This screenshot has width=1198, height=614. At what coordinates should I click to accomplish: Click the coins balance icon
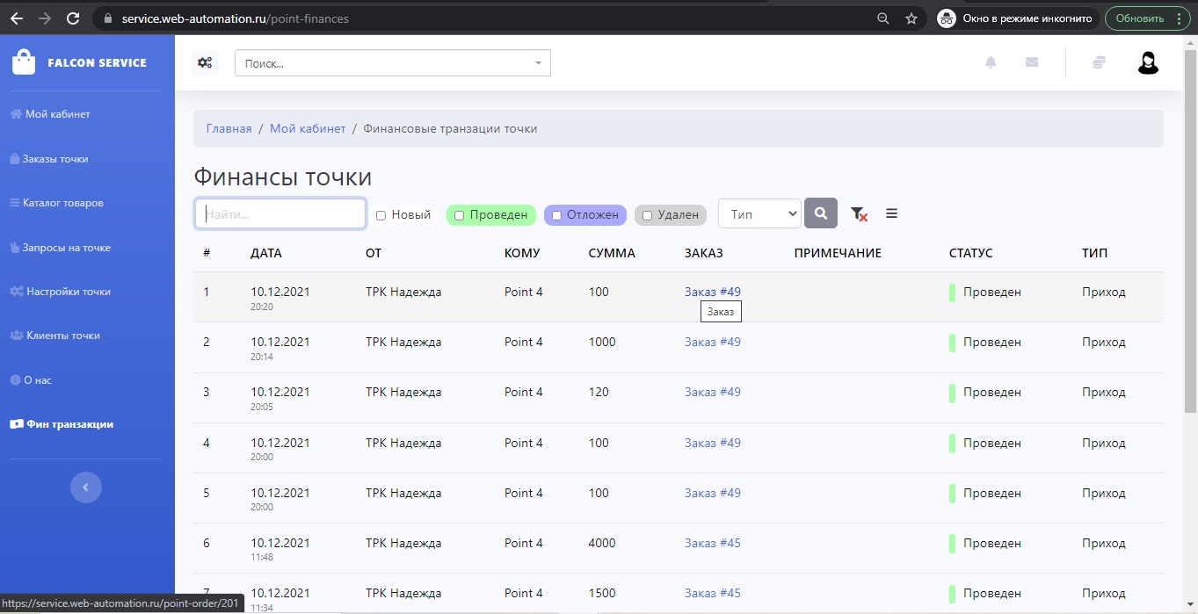click(x=1099, y=62)
